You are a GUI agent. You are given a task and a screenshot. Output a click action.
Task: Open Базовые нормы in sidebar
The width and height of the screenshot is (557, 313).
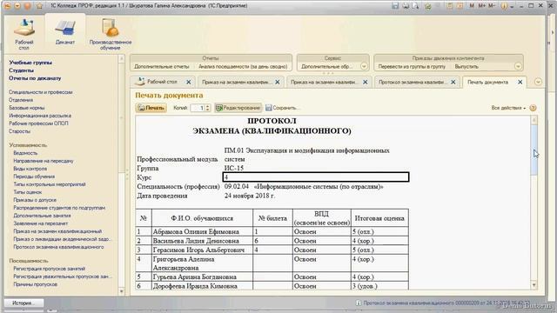[x=27, y=108]
